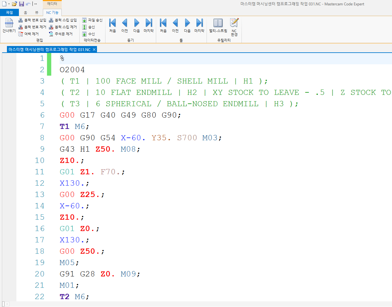Click 블럭 번호 제거
Viewport: 392px width, 307px height.
(32, 27)
